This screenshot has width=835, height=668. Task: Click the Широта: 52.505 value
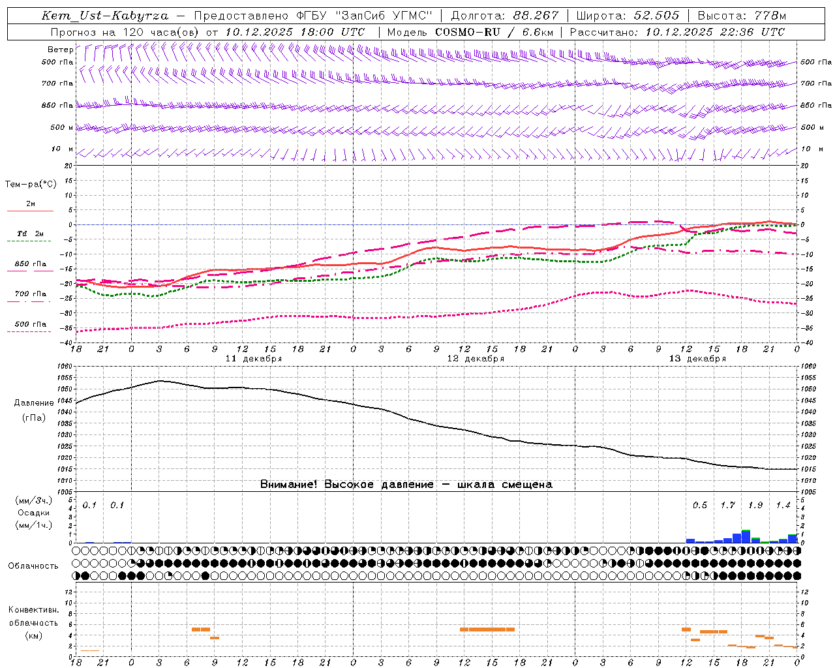coord(628,16)
